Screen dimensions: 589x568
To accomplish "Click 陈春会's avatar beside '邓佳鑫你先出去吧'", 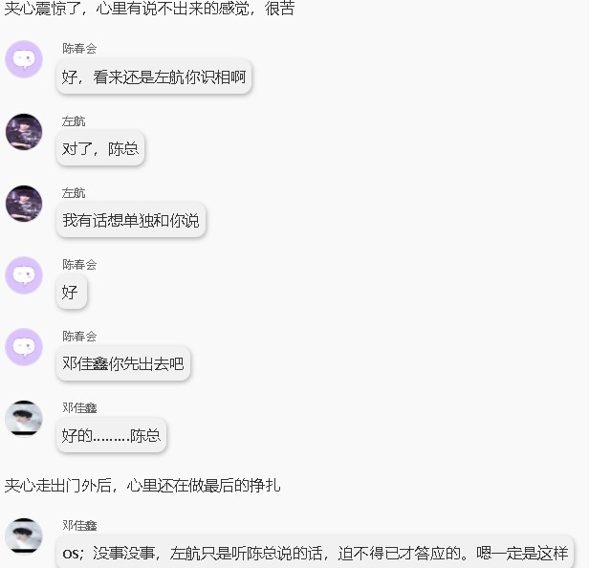I will [24, 347].
